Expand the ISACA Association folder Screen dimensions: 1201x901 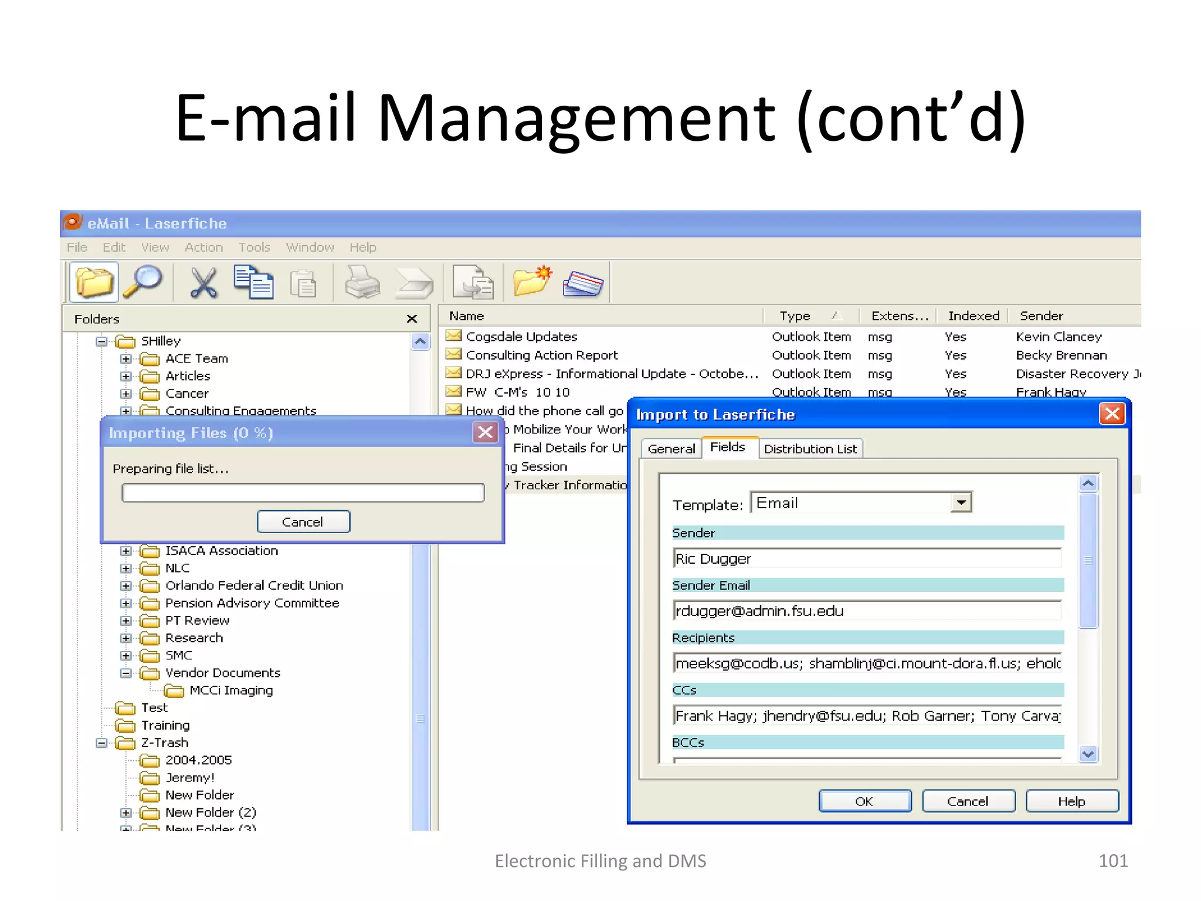tap(125, 551)
